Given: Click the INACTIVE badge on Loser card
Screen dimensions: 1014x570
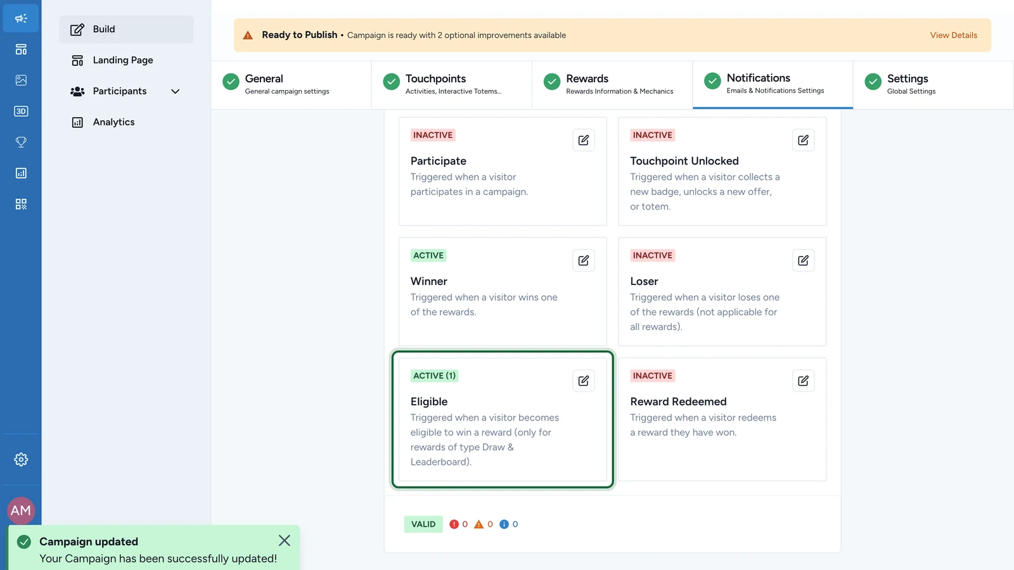Looking at the screenshot, I should pos(653,255).
